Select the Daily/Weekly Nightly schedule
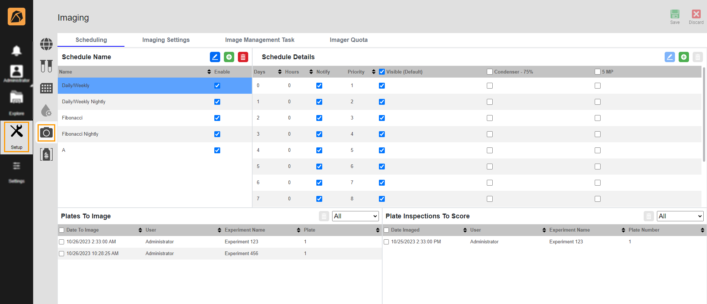This screenshot has width=707, height=304. tap(84, 102)
